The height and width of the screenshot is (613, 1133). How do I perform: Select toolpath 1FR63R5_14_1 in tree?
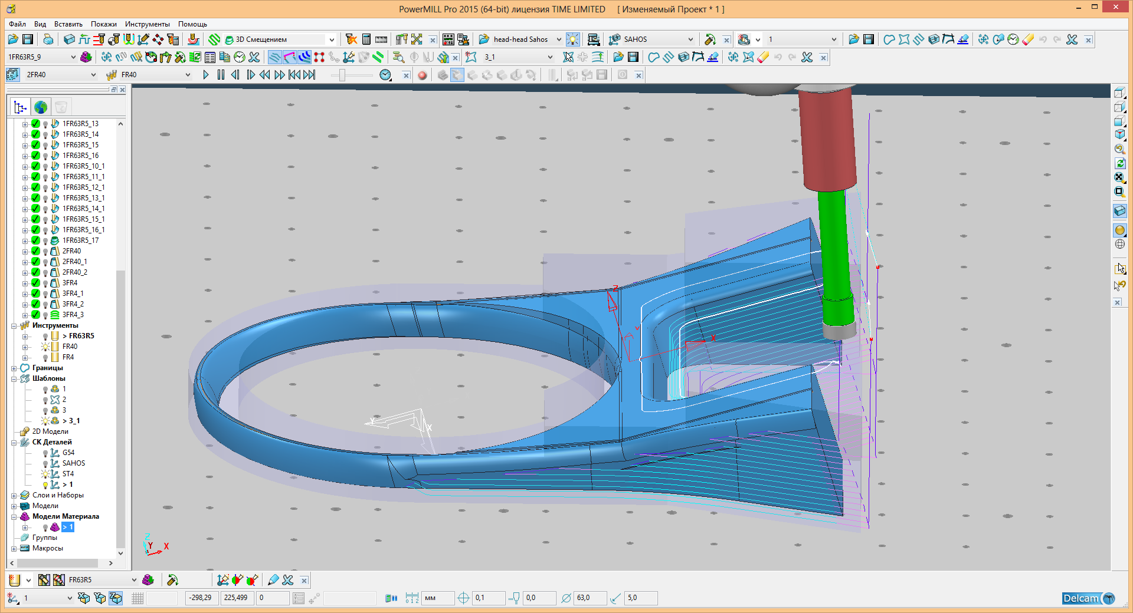(x=83, y=209)
